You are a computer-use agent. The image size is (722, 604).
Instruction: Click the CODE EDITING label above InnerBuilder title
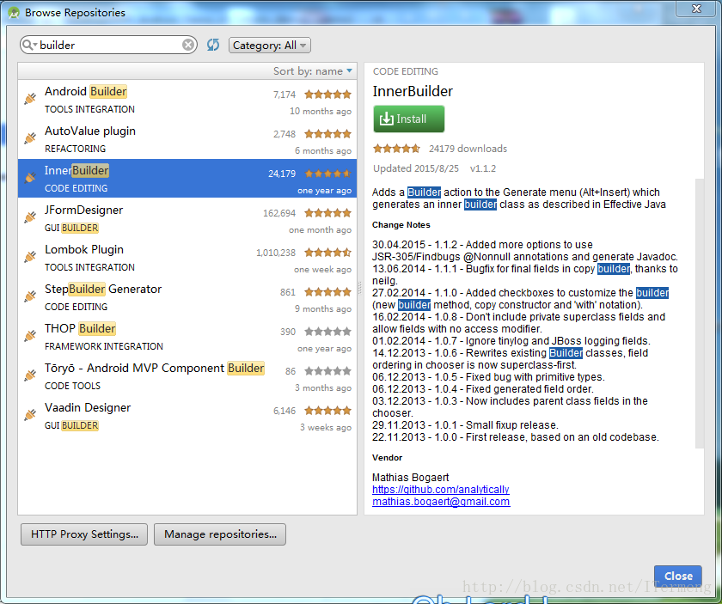pos(405,71)
